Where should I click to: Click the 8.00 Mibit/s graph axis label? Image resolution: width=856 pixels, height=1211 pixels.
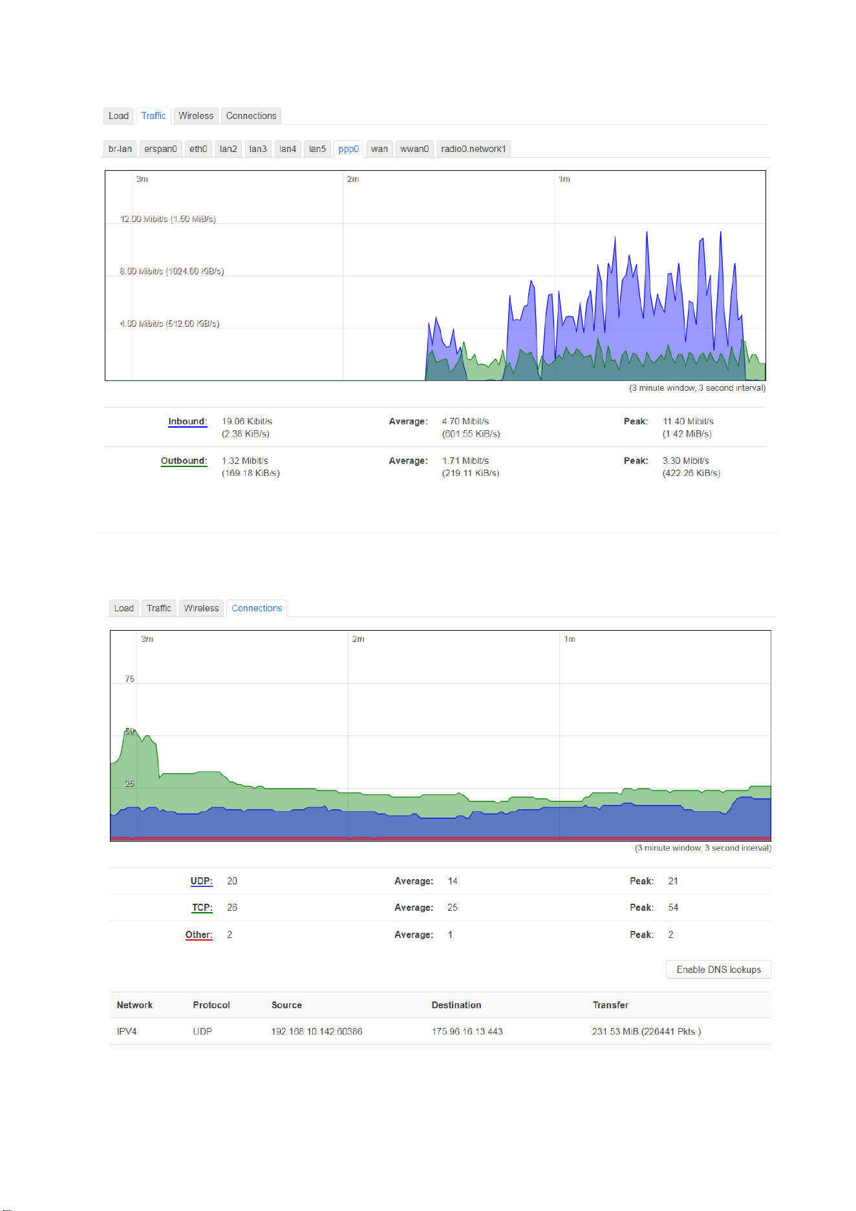tap(172, 271)
